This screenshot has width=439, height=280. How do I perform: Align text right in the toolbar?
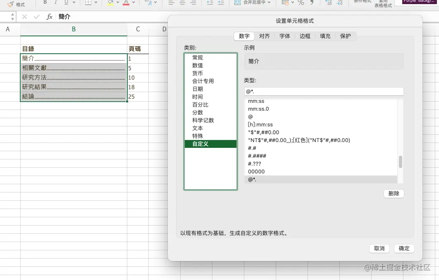(193, 2)
